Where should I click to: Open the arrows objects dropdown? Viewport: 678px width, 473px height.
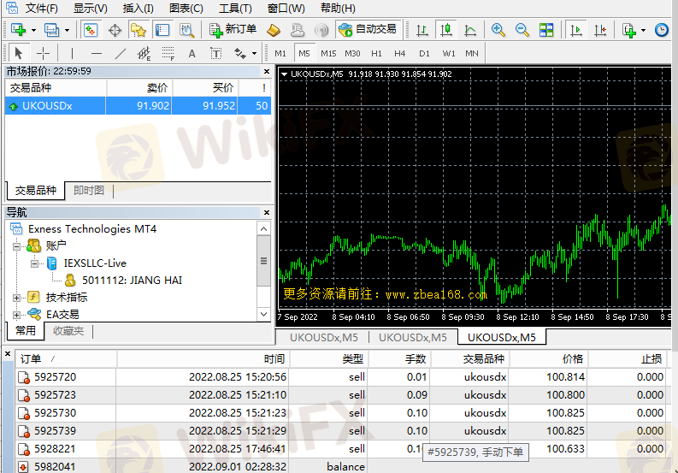[x=254, y=54]
